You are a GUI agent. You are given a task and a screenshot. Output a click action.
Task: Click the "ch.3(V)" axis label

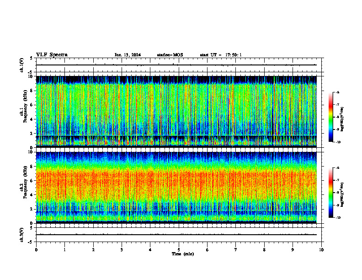(x=22, y=235)
